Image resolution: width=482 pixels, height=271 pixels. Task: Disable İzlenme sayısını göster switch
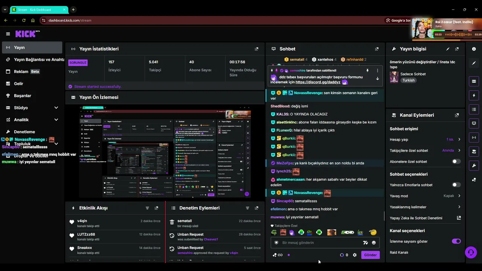(456, 241)
